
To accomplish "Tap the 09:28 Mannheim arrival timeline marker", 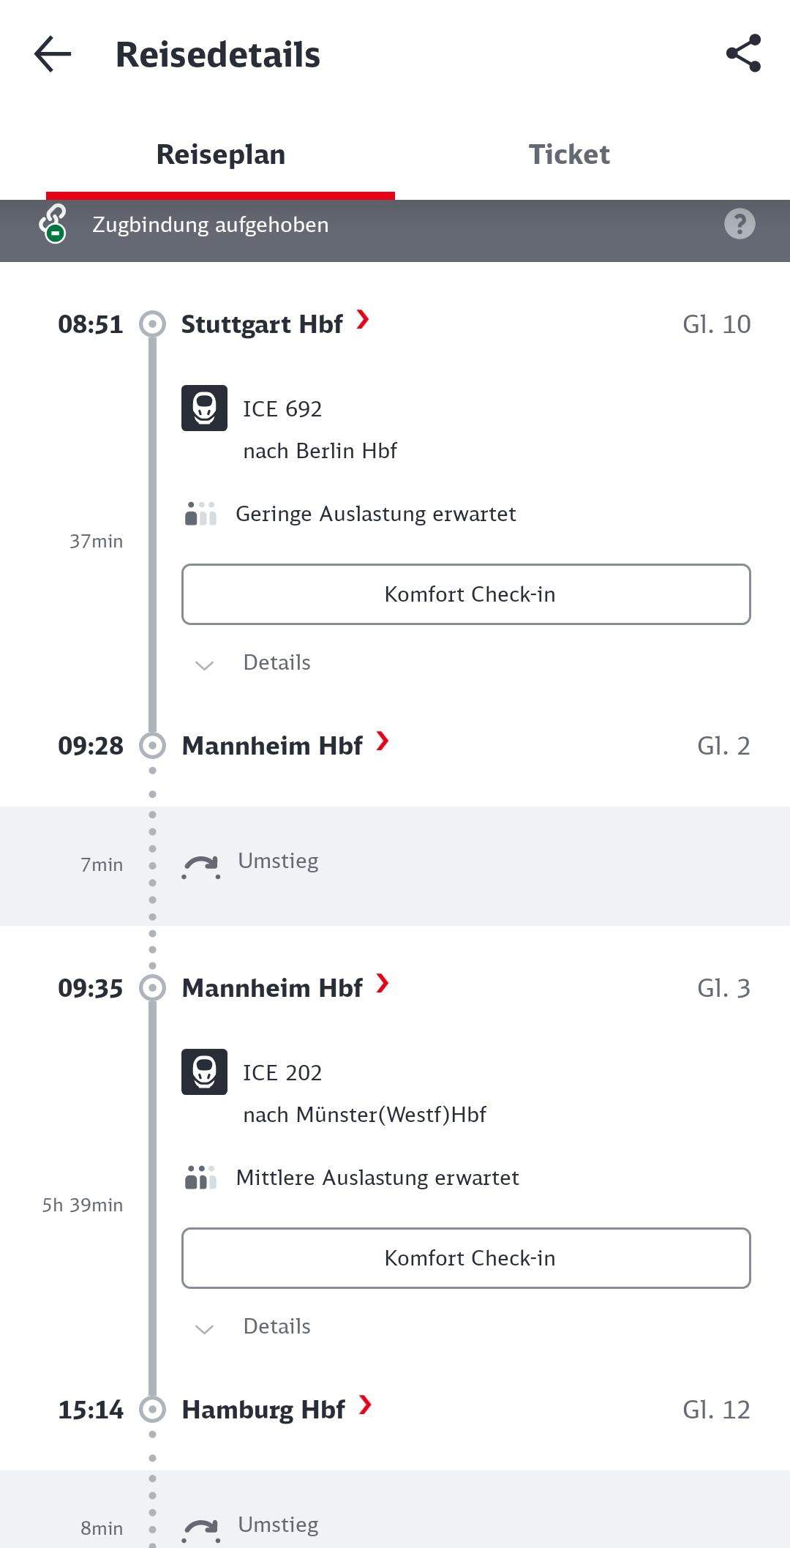I will [152, 744].
